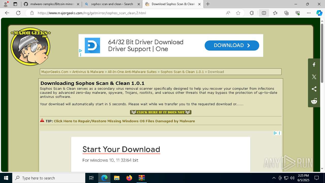Open the generic share icon
The image size is (325, 183).
[314, 89]
